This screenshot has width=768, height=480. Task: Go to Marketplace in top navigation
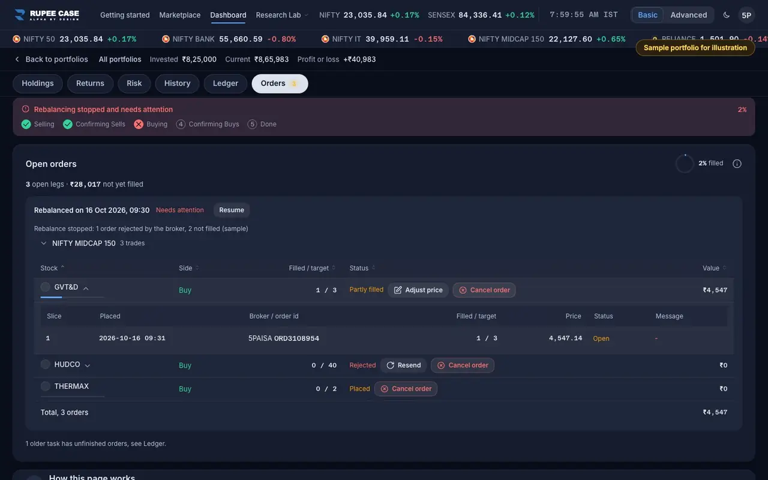pos(180,15)
